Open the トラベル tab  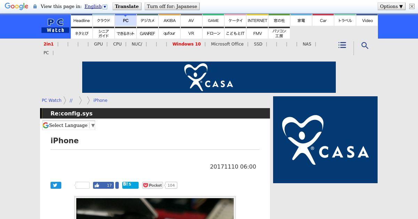[x=345, y=20]
